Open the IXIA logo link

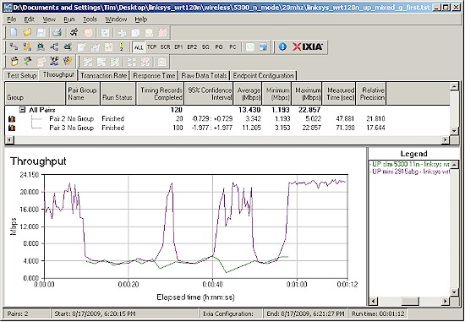[x=307, y=46]
